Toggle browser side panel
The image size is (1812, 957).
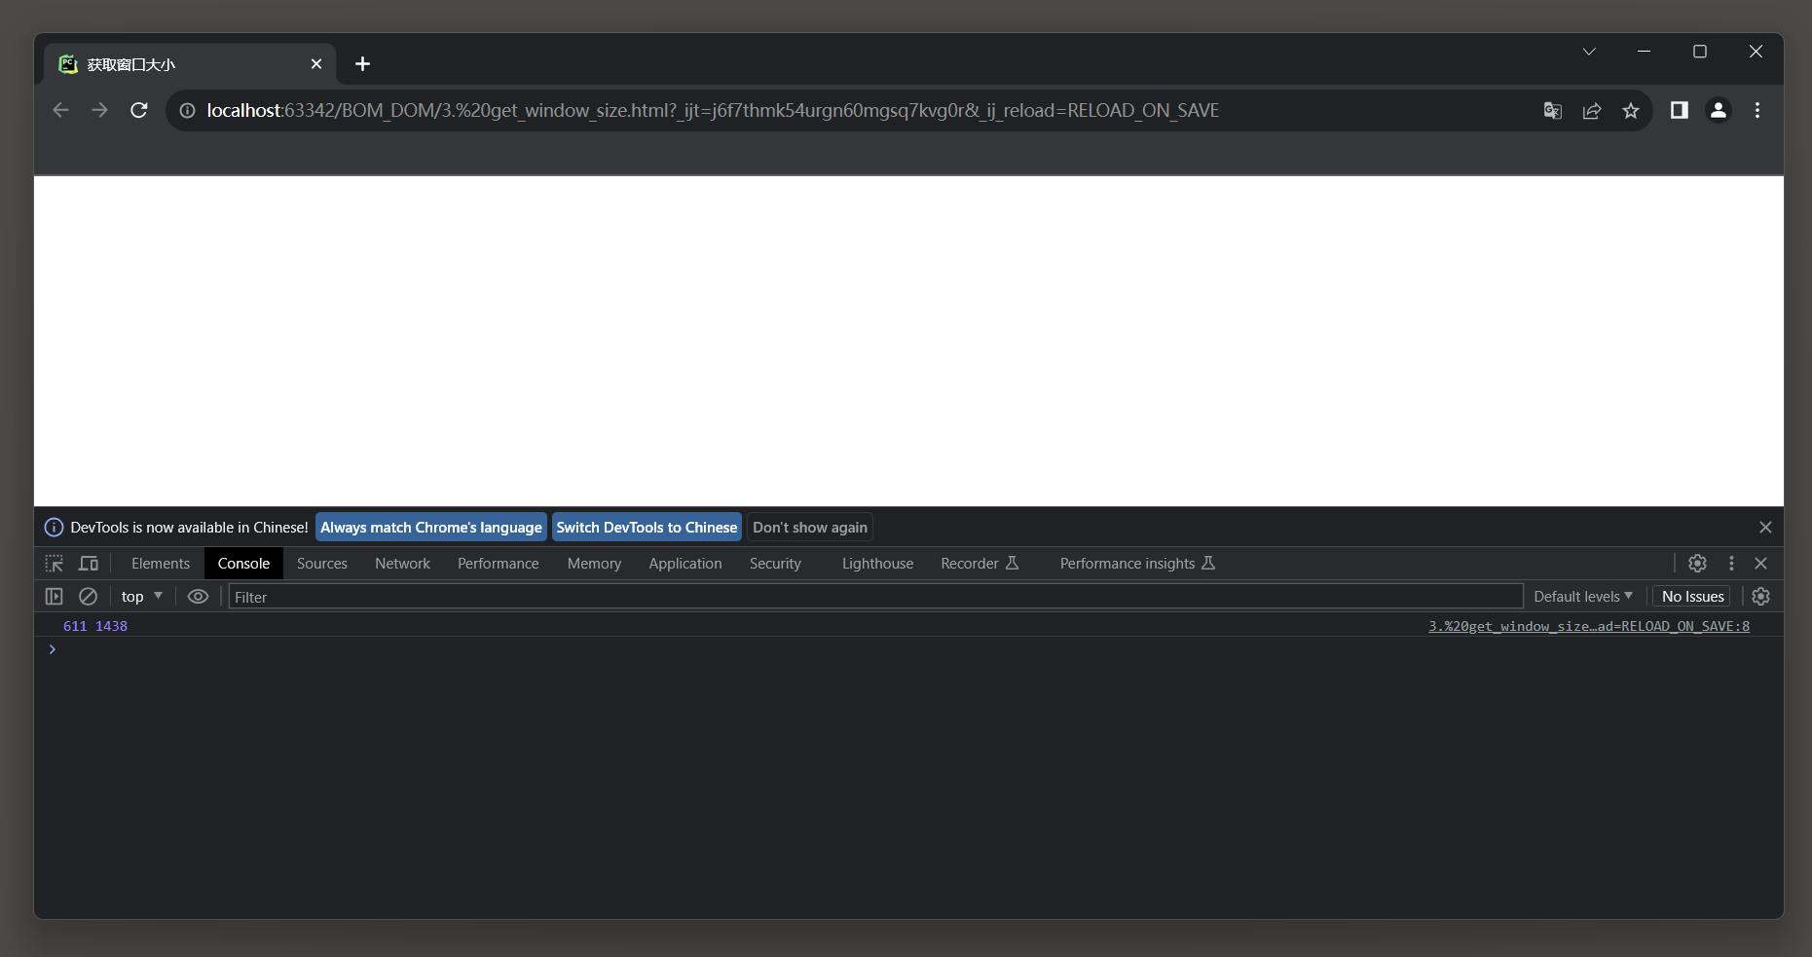[x=1680, y=110]
